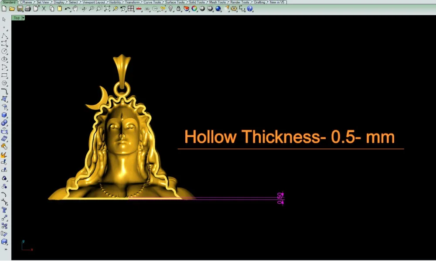Open the Select tab

pos(73,2)
